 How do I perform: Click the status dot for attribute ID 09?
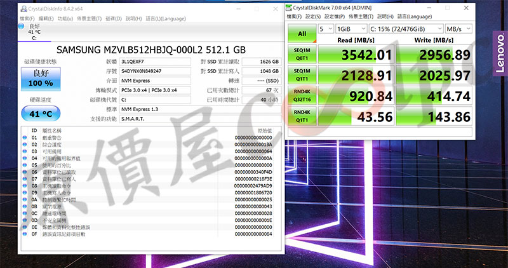click(x=25, y=193)
